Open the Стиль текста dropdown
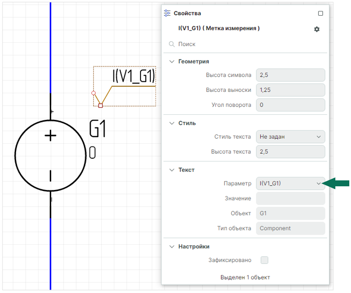Image resolution: width=351 pixels, height=293 pixels. click(x=290, y=137)
